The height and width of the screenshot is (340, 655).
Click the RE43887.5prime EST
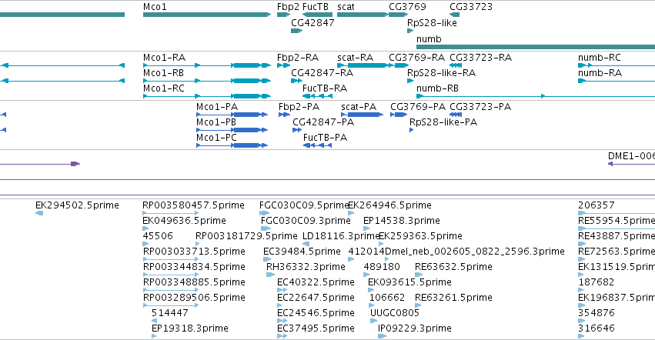[617, 235]
